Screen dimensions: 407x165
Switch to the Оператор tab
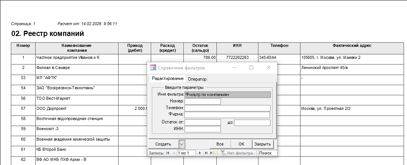pyautogui.click(x=197, y=79)
